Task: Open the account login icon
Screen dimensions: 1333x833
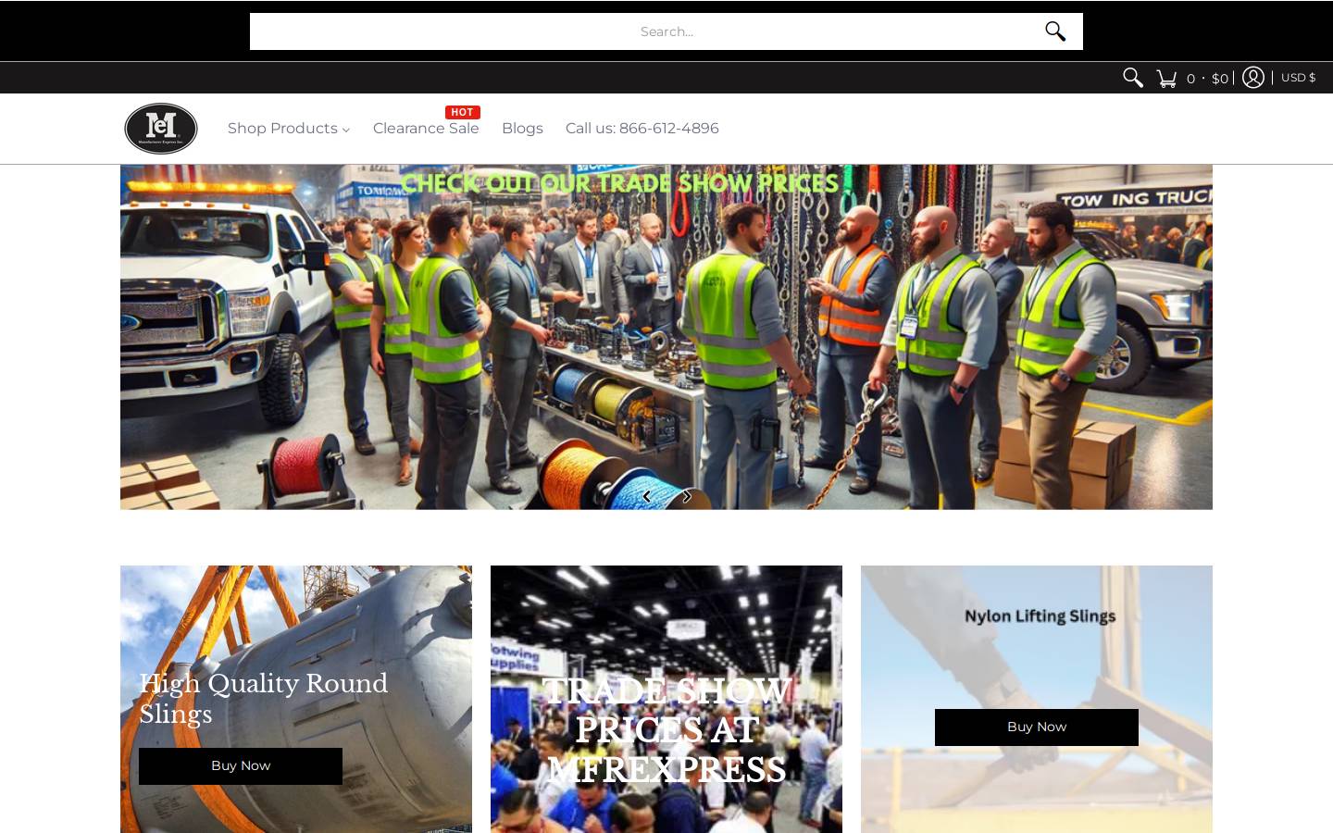Action: click(x=1253, y=78)
